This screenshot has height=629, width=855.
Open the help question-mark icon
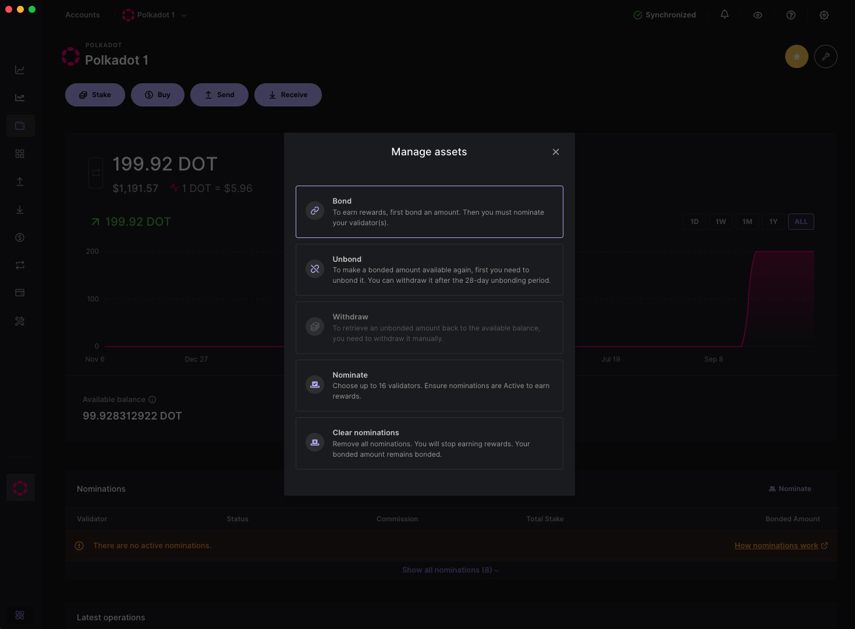[x=791, y=15]
